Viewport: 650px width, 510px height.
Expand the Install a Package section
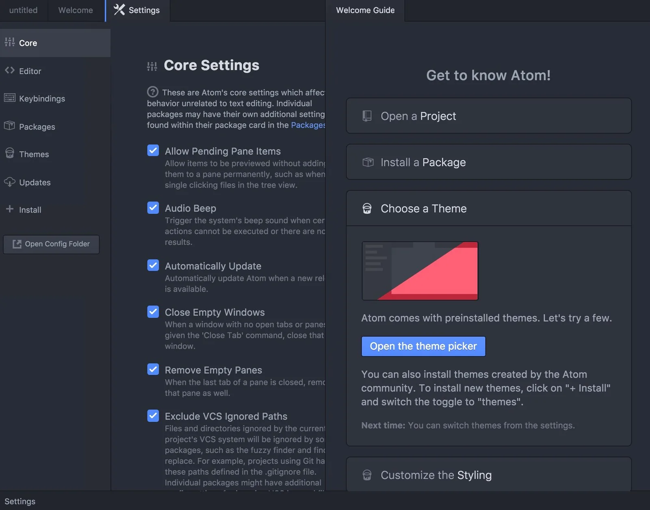point(489,162)
